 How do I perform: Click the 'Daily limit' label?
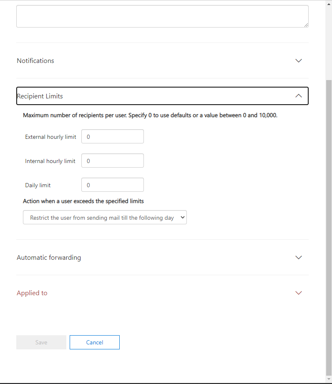[x=38, y=186]
